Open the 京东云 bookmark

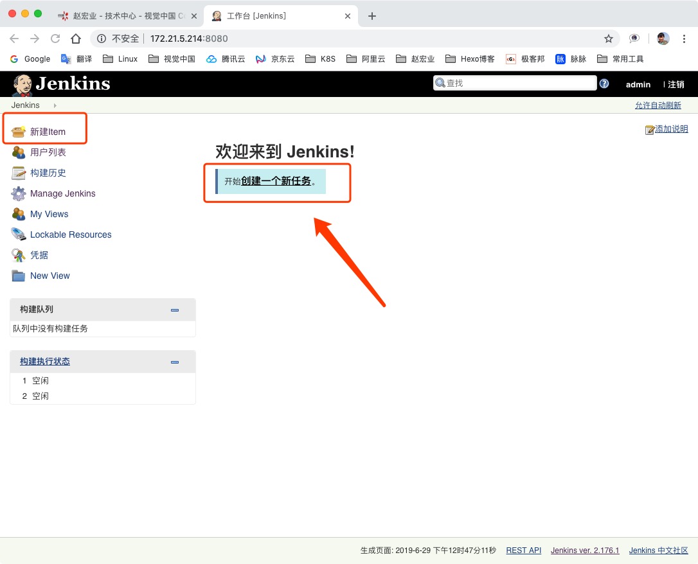(275, 58)
